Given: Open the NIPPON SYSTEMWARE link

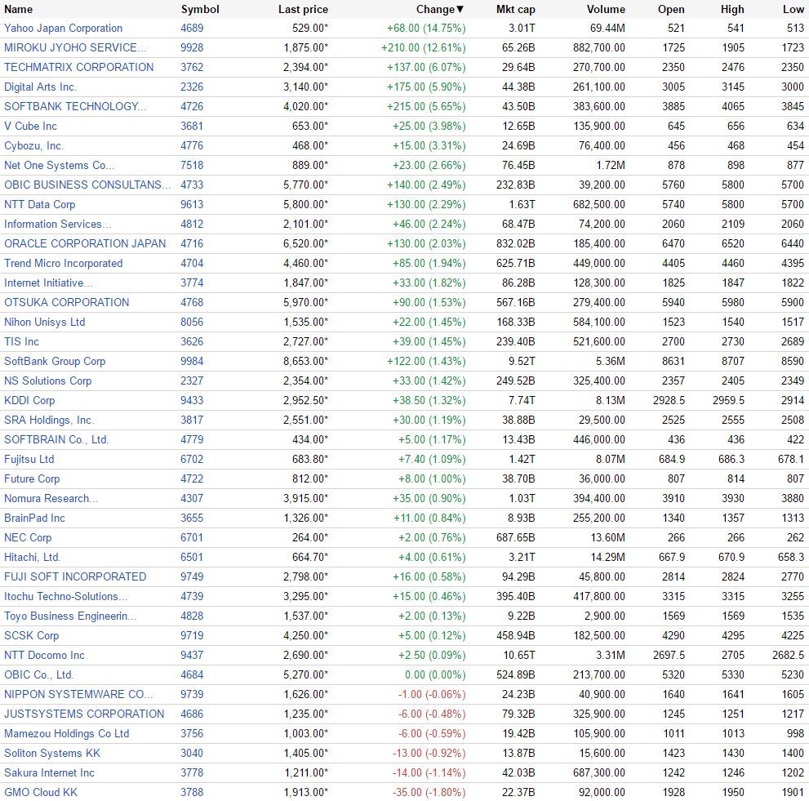Looking at the screenshot, I should [x=78, y=695].
